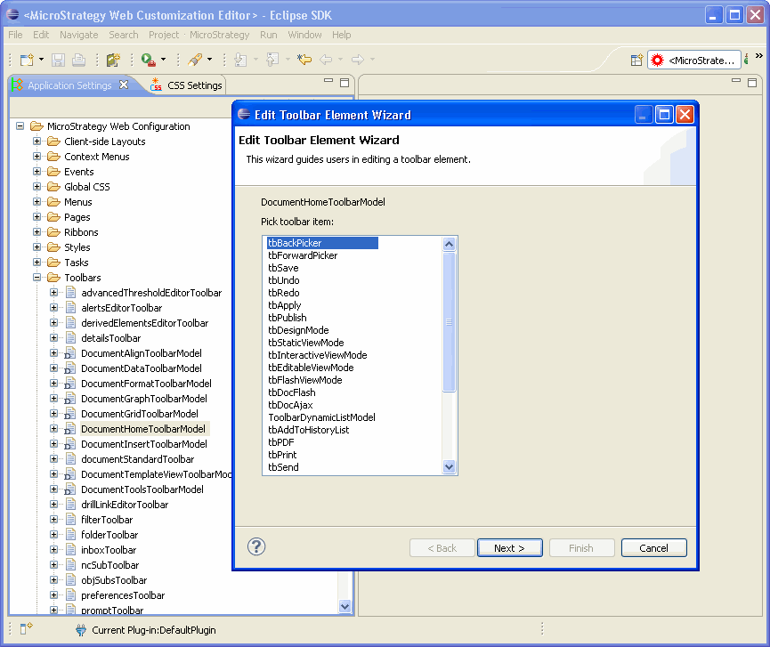
Task: Minimize the Application Settings view panel
Action: pos(328,80)
